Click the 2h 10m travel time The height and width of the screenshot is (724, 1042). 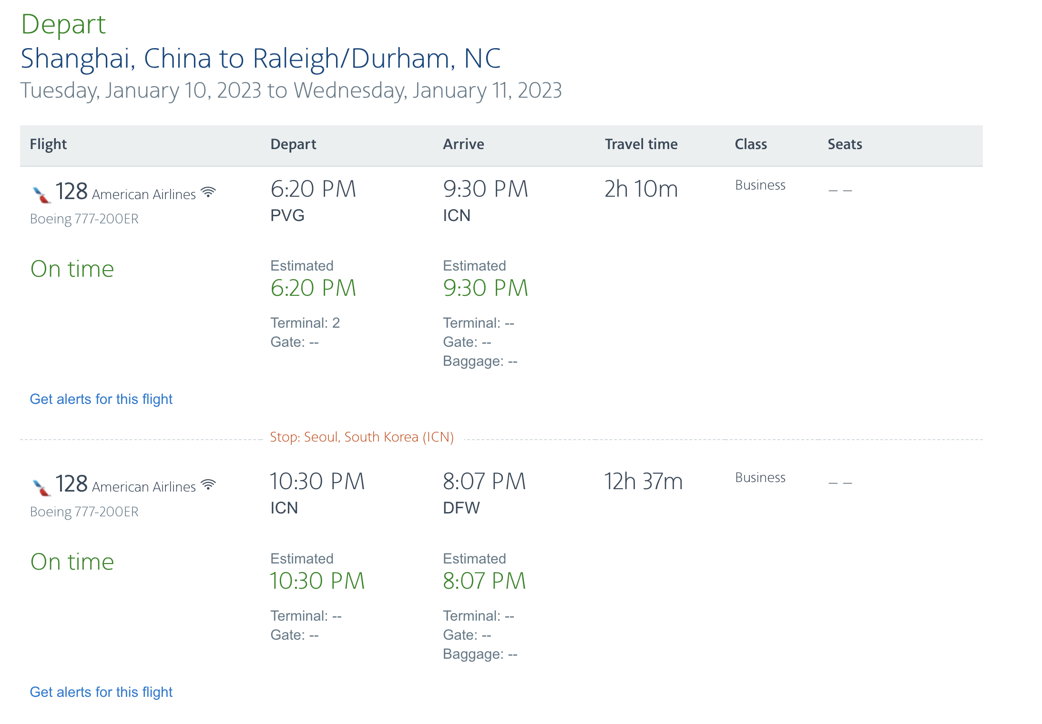(641, 189)
